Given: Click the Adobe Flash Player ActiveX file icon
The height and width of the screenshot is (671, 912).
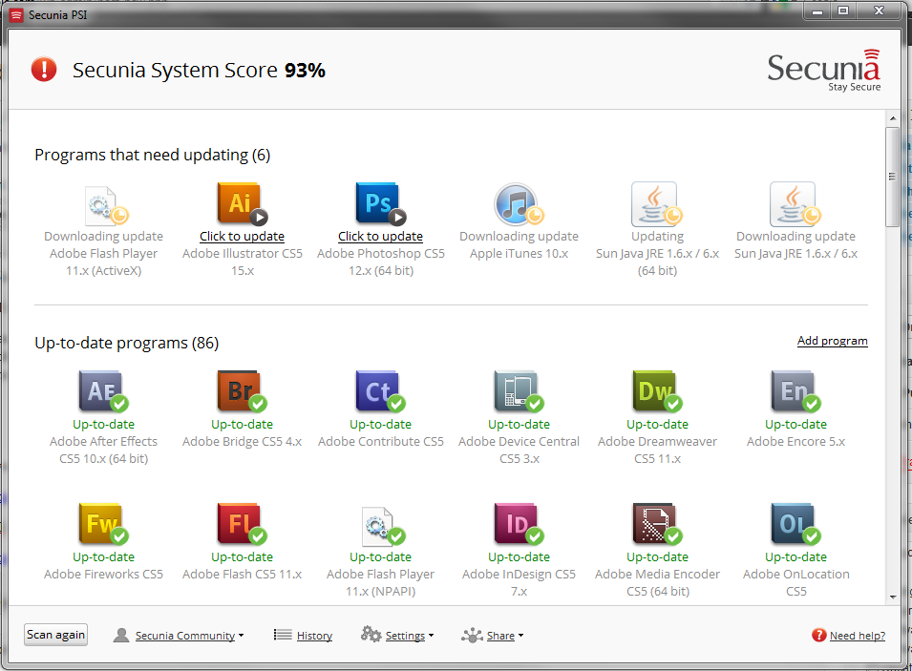Looking at the screenshot, I should [106, 205].
